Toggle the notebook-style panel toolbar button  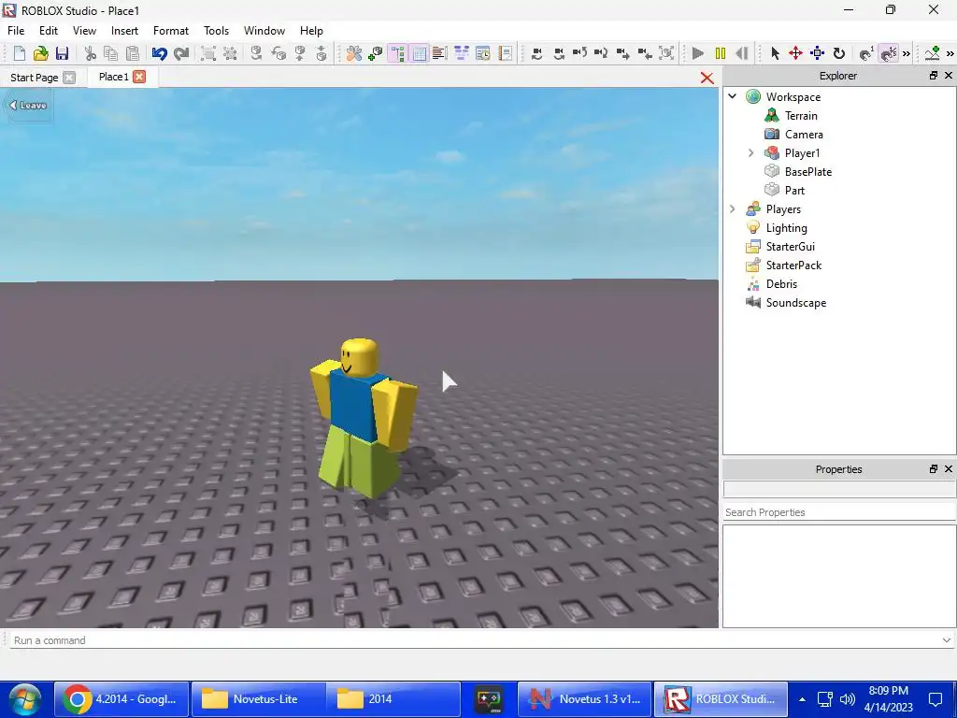click(505, 53)
